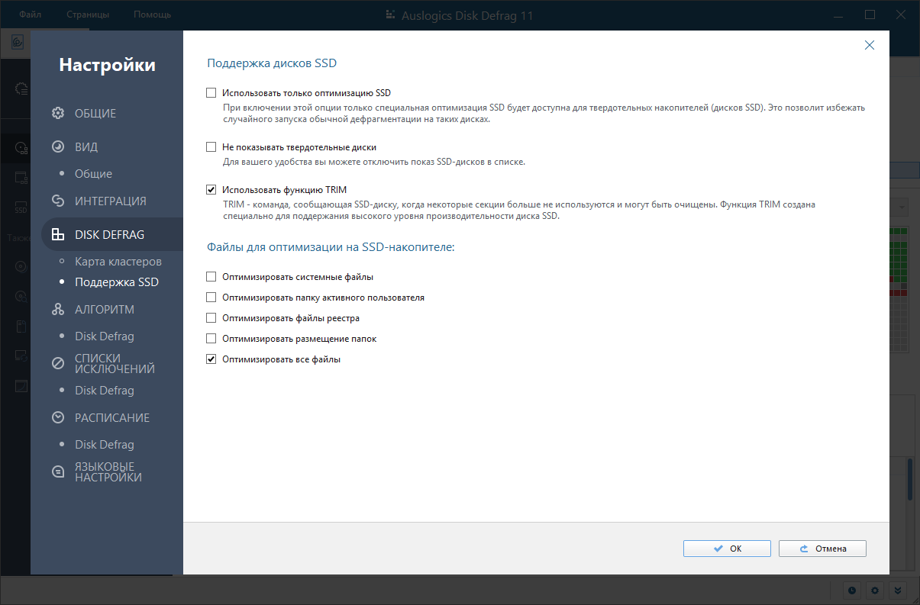Click the АЛГОРИТМ nodes icon
The width and height of the screenshot is (920, 605).
[58, 310]
